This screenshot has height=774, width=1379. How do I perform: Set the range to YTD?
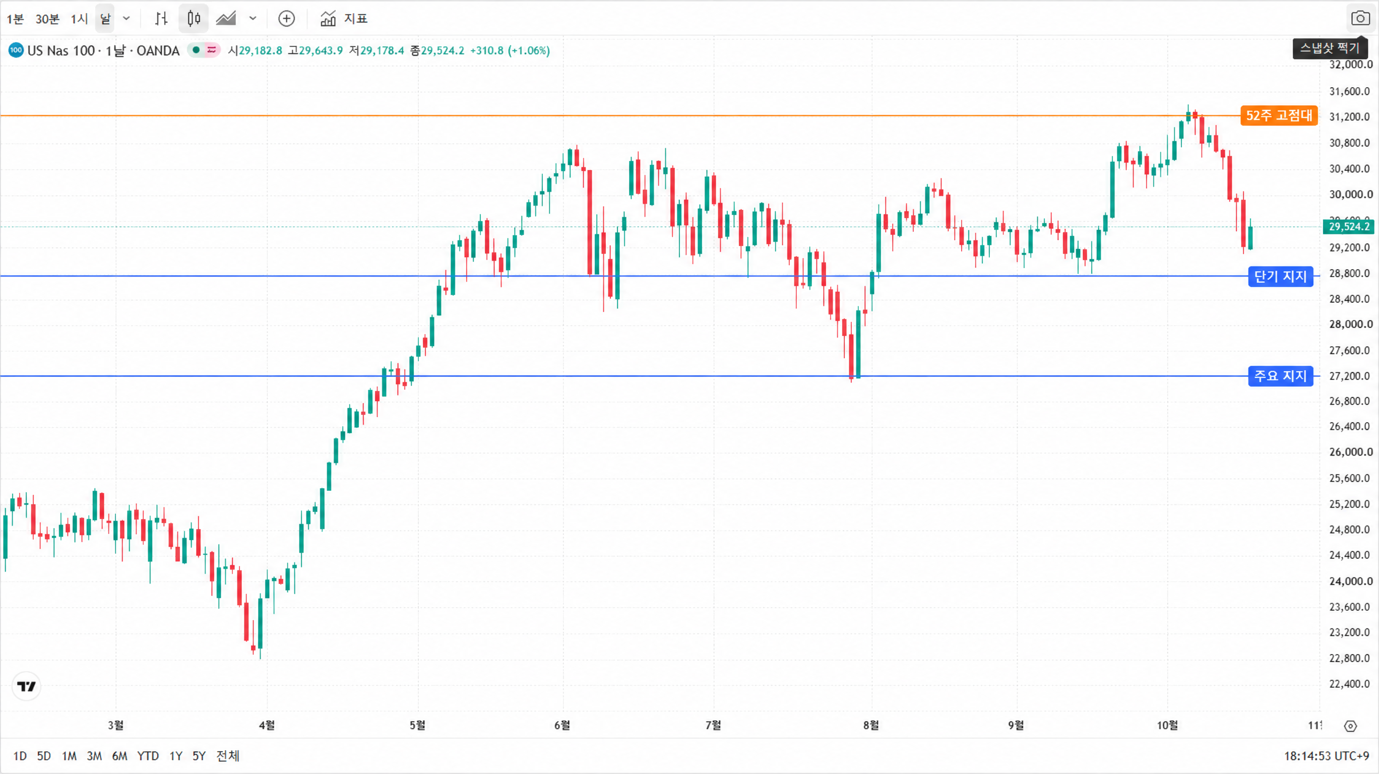point(148,756)
